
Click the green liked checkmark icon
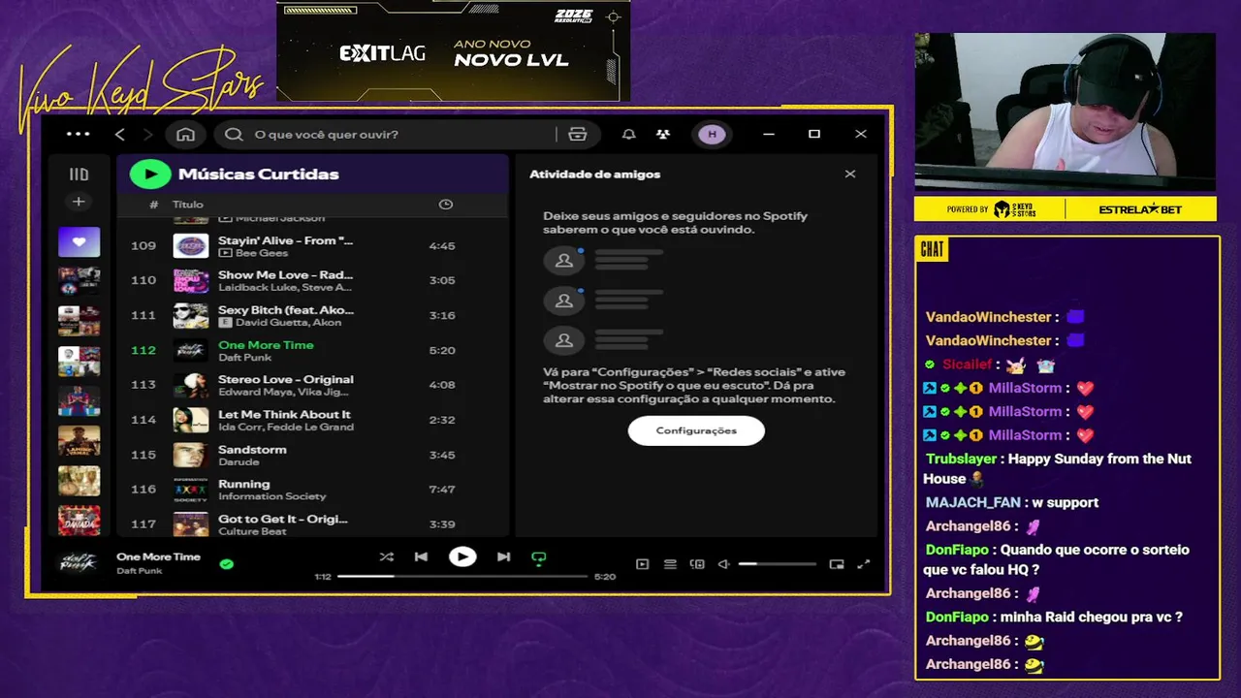pos(227,563)
